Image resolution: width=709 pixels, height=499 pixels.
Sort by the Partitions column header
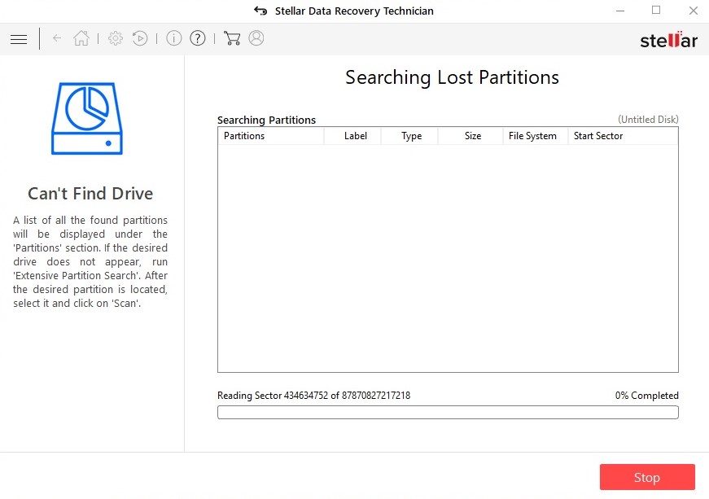(271, 136)
